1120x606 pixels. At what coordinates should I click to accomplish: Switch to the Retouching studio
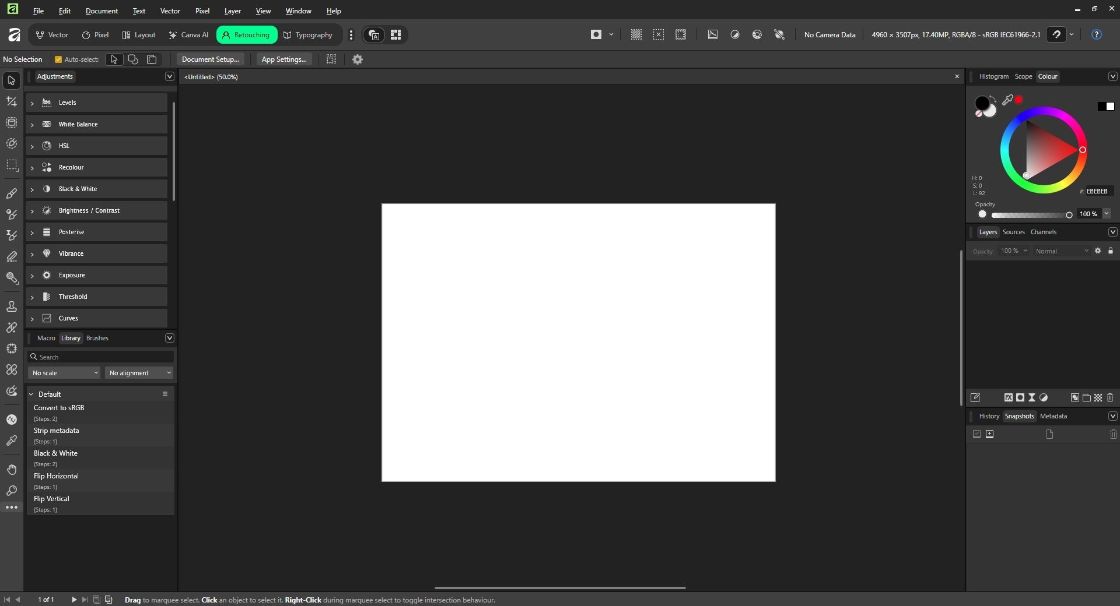(x=247, y=35)
